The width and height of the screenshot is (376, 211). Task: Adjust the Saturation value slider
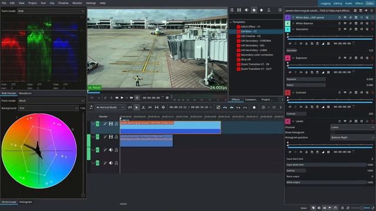[x=330, y=50]
